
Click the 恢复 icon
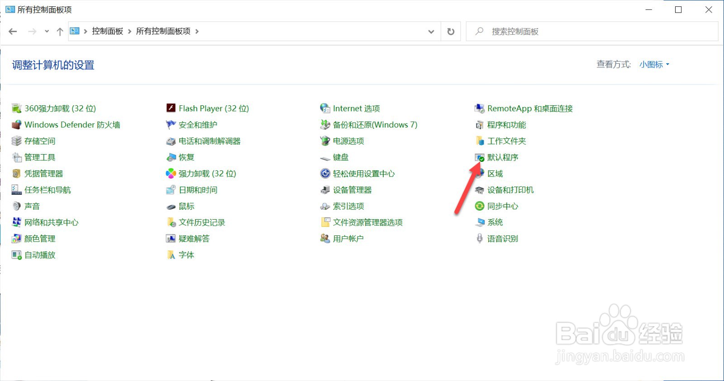pos(171,157)
